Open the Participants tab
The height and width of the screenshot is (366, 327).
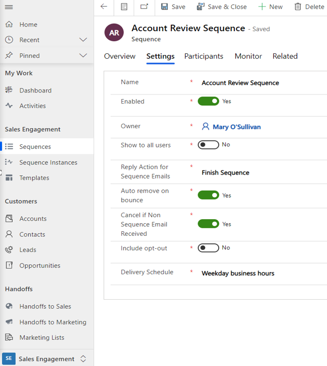point(204,56)
